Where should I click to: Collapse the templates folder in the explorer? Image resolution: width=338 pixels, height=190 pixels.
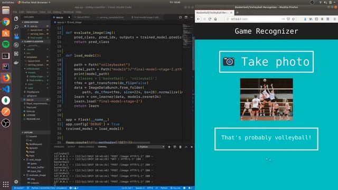point(32,57)
